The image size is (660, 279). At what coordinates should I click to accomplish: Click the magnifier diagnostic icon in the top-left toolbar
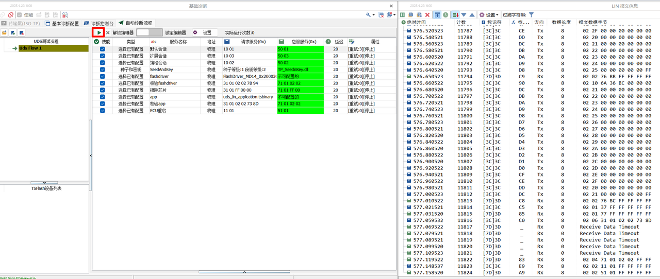coord(65,15)
